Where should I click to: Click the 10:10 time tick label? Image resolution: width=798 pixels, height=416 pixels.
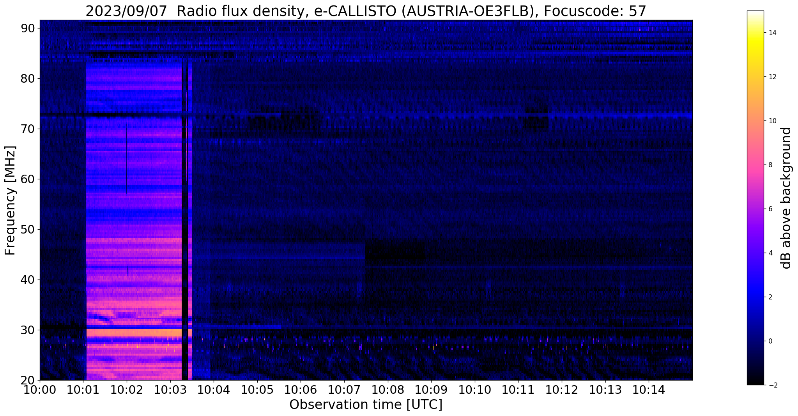(475, 389)
